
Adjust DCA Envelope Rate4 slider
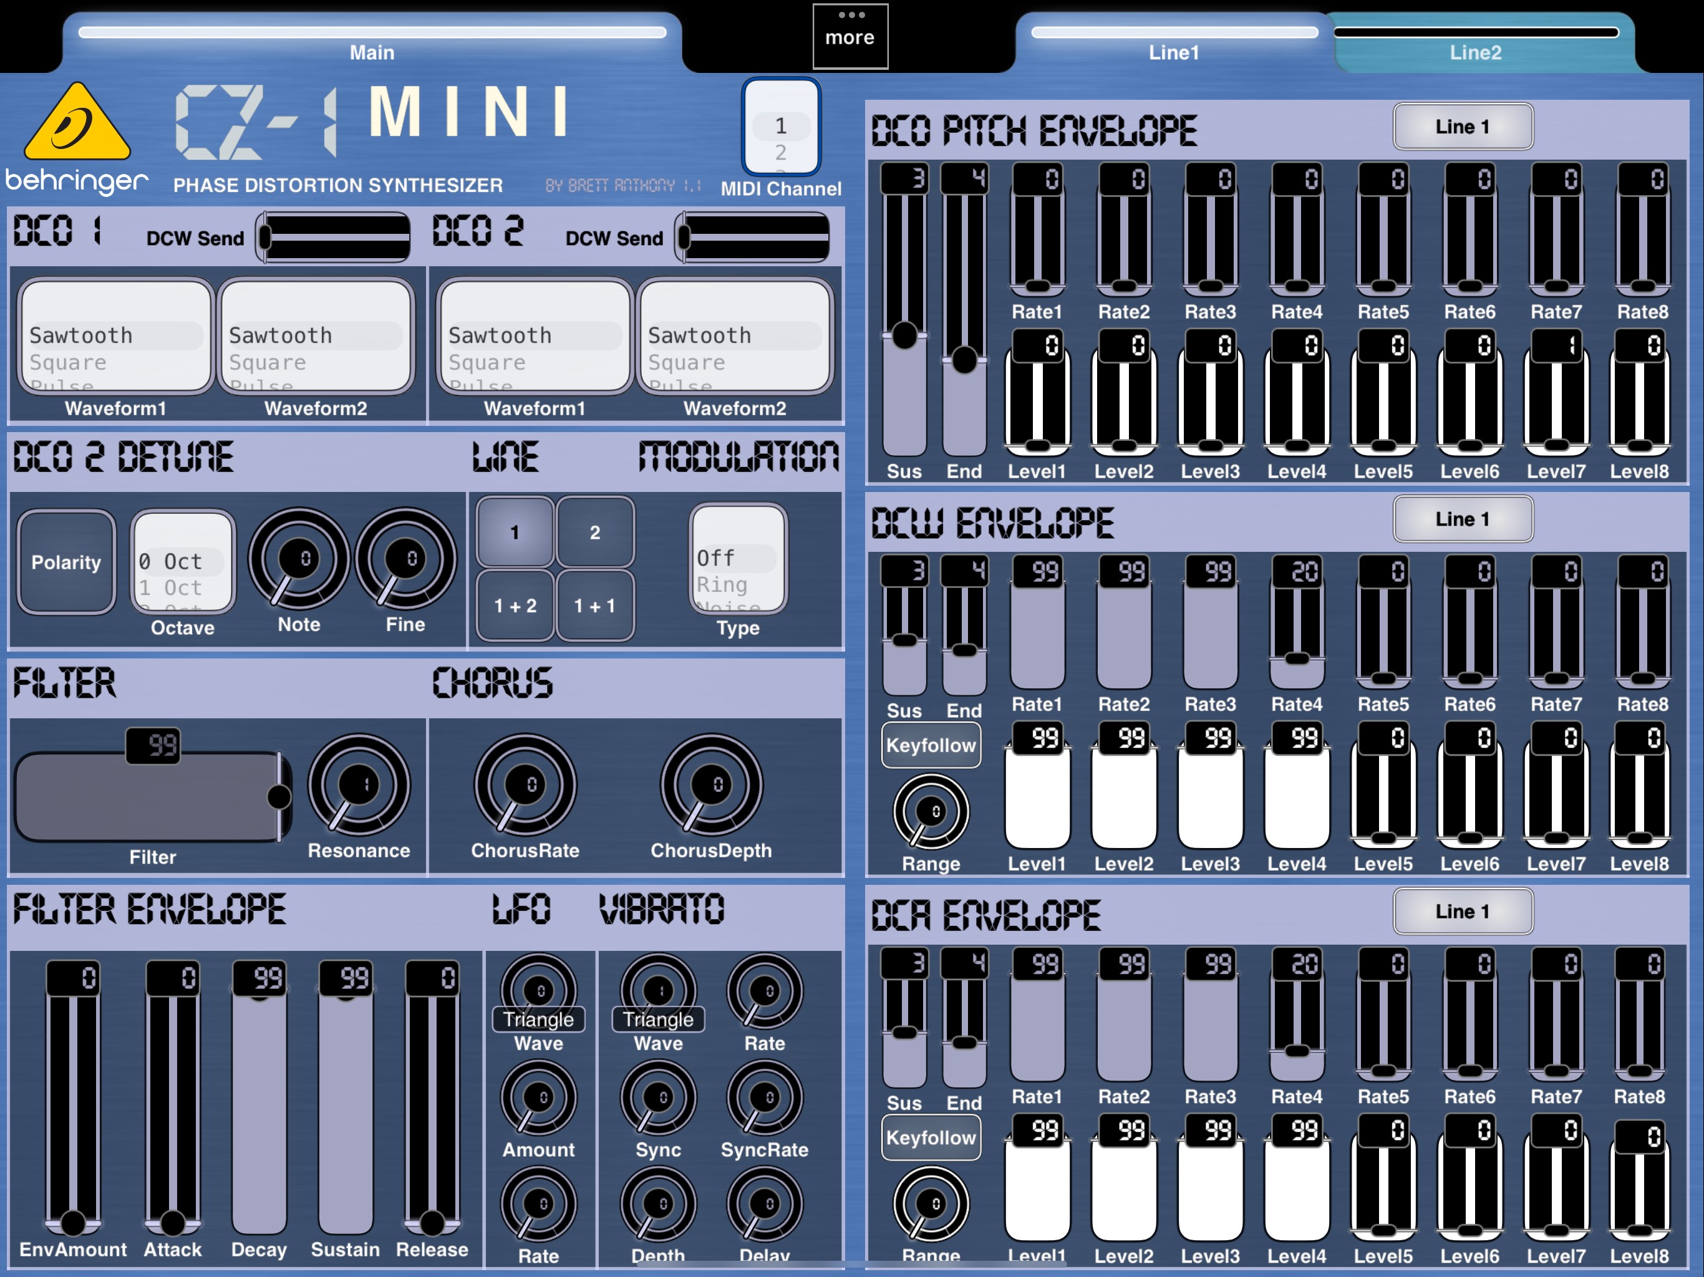[x=1297, y=1014]
